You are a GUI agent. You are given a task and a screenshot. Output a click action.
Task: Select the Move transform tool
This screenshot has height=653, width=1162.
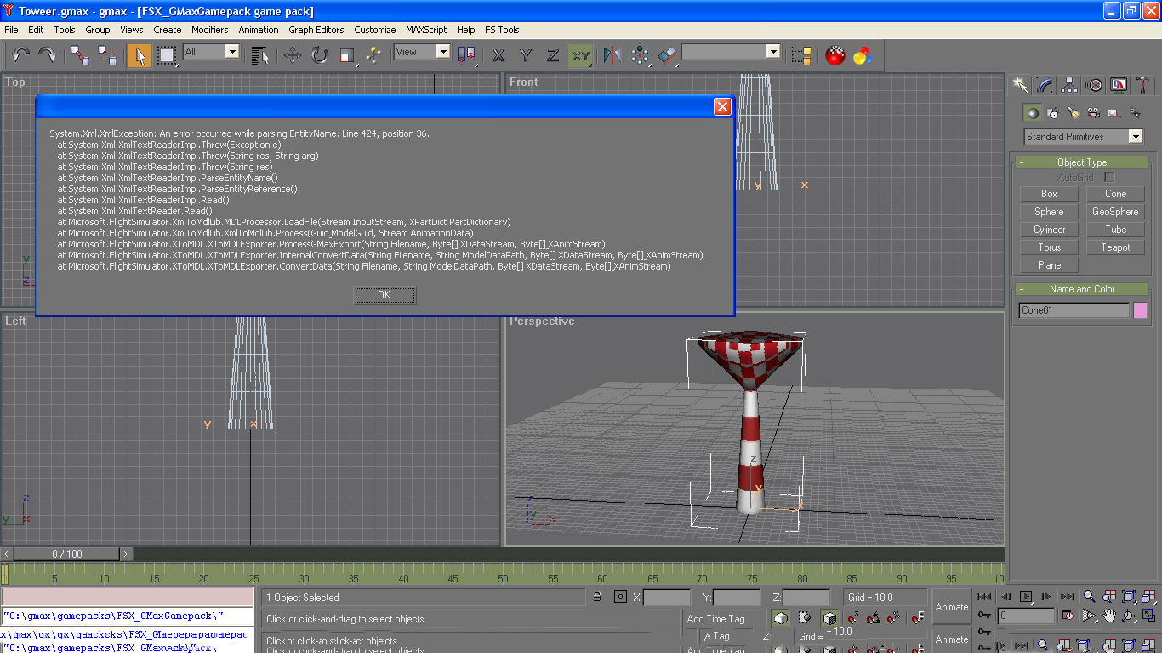tap(293, 55)
